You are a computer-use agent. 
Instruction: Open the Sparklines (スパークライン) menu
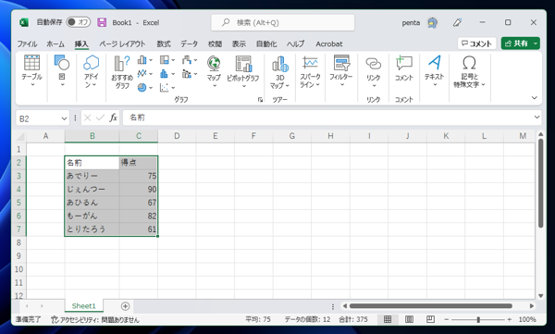(310, 71)
